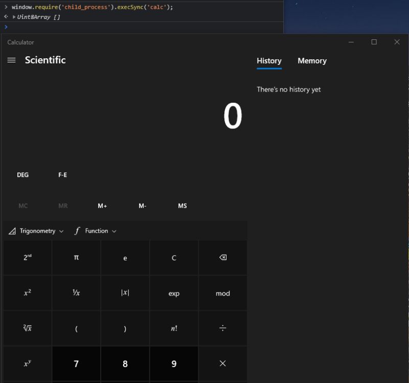Enable F-E scientific notation

click(x=62, y=175)
